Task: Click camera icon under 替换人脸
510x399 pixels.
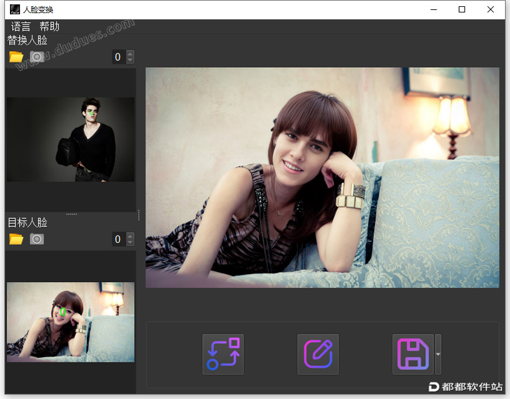Action: [x=37, y=57]
